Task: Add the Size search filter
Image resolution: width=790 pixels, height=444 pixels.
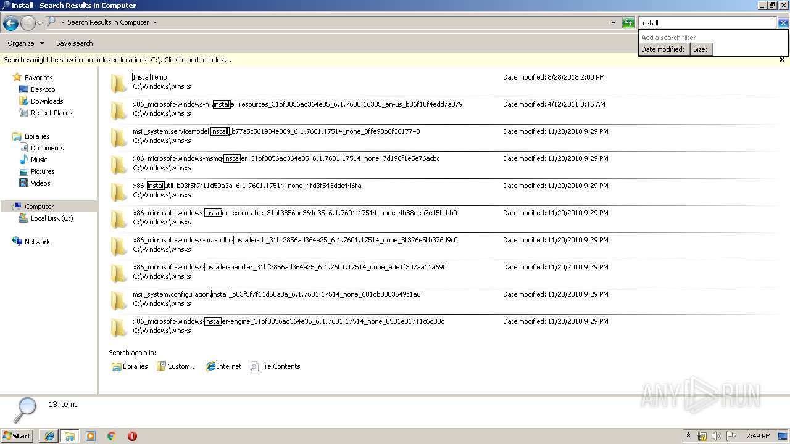Action: [x=701, y=49]
